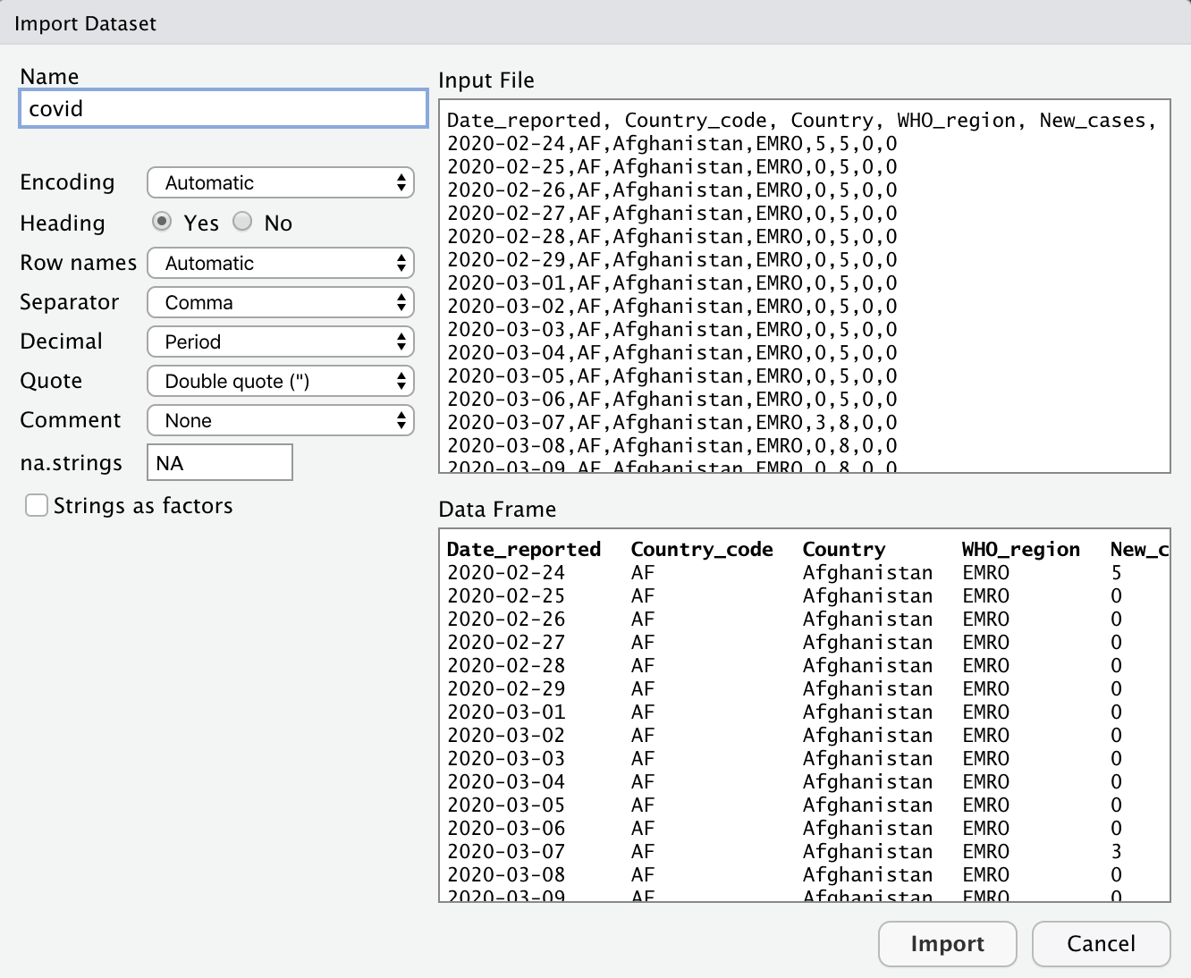Select the 2020-03-07 row in Data Frame
Screen dimensions: 1191x978
(506, 852)
